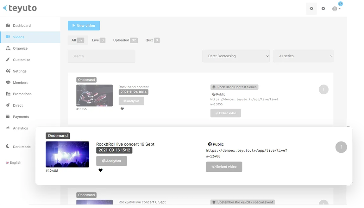The width and height of the screenshot is (364, 208).
Task: Copy the Embed video code for video #12488
Action: pyautogui.click(x=224, y=167)
